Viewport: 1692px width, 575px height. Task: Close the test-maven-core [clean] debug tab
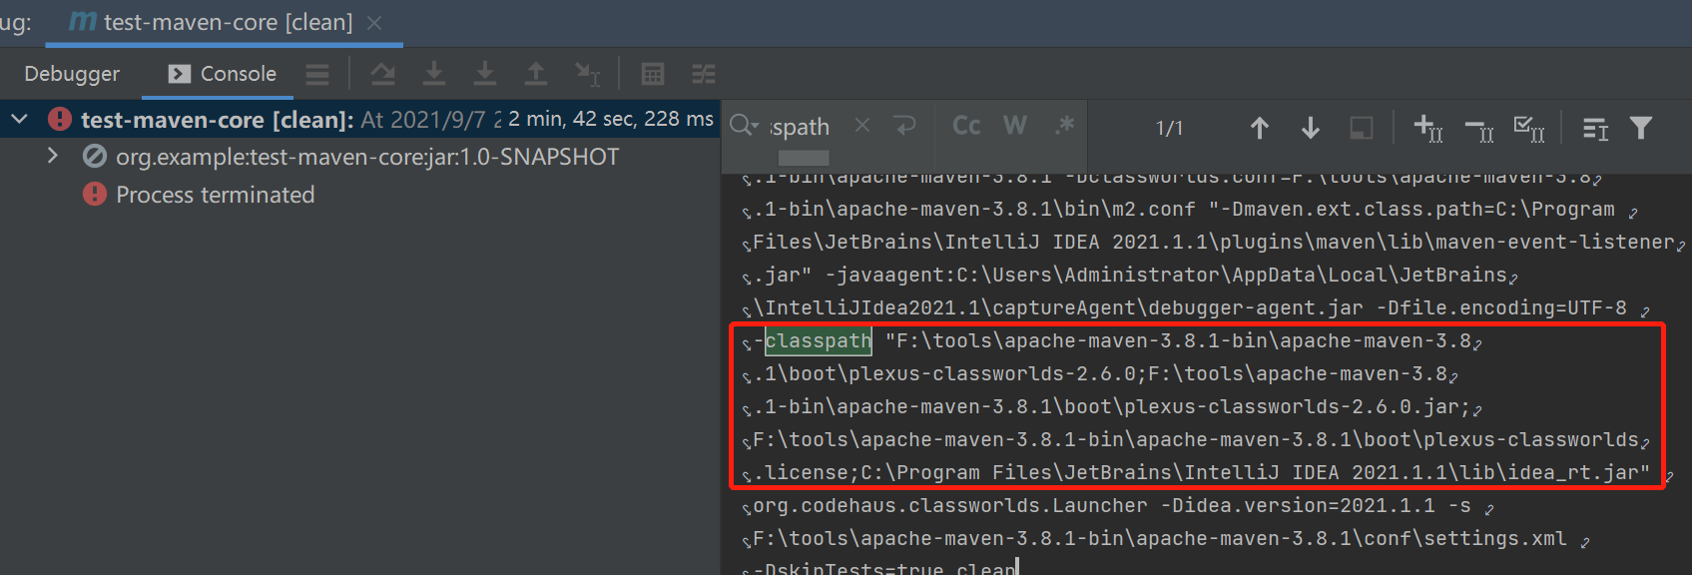point(374,22)
